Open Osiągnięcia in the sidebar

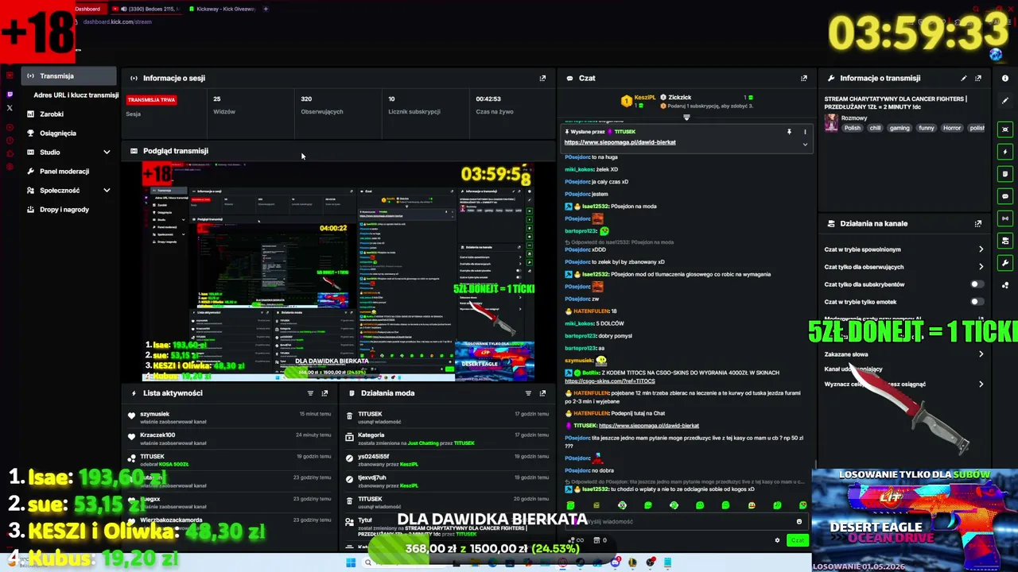tap(57, 133)
